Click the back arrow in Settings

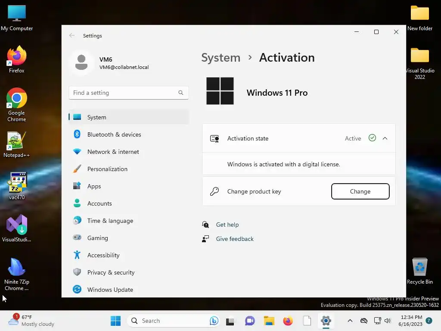click(72, 35)
